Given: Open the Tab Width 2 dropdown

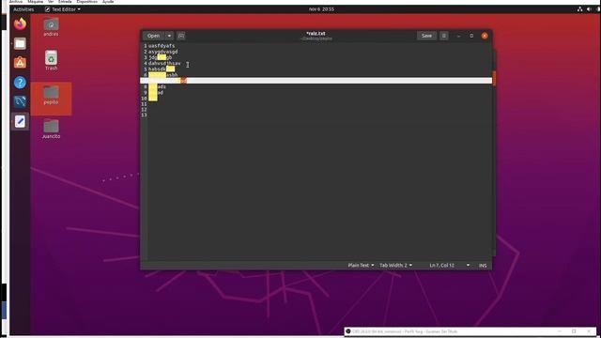Looking at the screenshot, I should pos(395,265).
